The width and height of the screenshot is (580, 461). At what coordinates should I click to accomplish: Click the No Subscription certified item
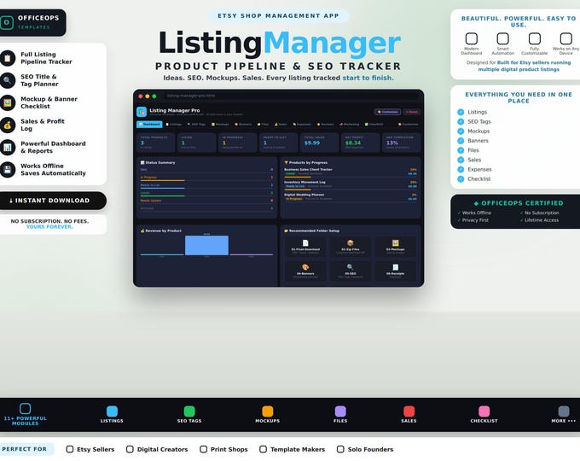pos(539,213)
